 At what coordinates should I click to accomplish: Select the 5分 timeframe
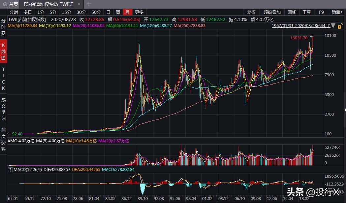pyautogui.click(x=53, y=12)
